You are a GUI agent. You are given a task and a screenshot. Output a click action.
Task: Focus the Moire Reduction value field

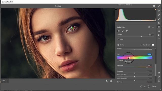[150, 78]
